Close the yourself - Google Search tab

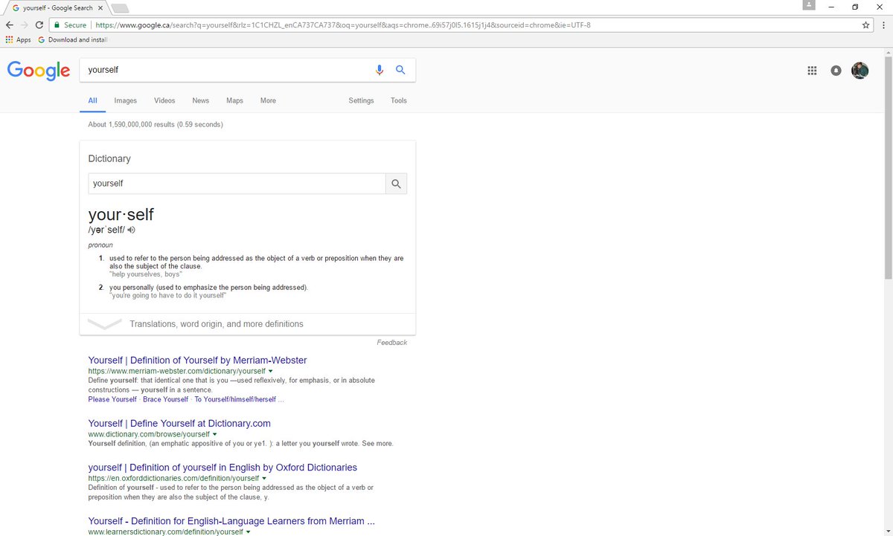[100, 7]
